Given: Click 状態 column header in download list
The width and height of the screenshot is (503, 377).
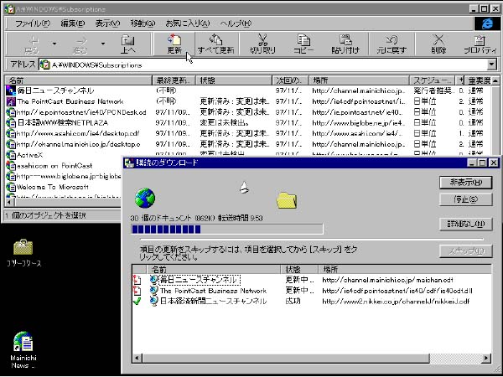Looking at the screenshot, I should 299,269.
